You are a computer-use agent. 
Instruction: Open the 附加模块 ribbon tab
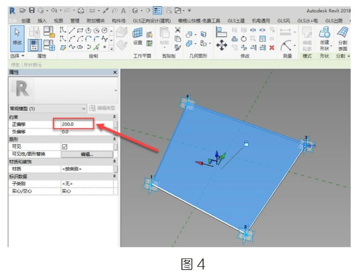coord(95,21)
